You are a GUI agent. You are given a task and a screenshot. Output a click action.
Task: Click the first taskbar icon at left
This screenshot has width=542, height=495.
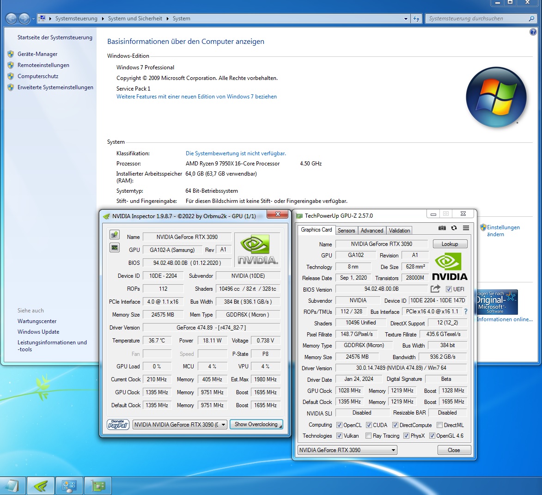pyautogui.click(x=12, y=486)
